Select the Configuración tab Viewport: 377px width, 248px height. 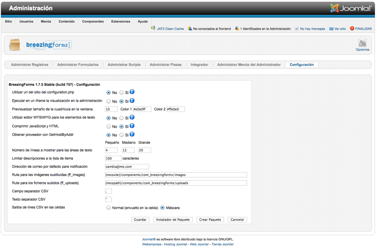click(302, 65)
